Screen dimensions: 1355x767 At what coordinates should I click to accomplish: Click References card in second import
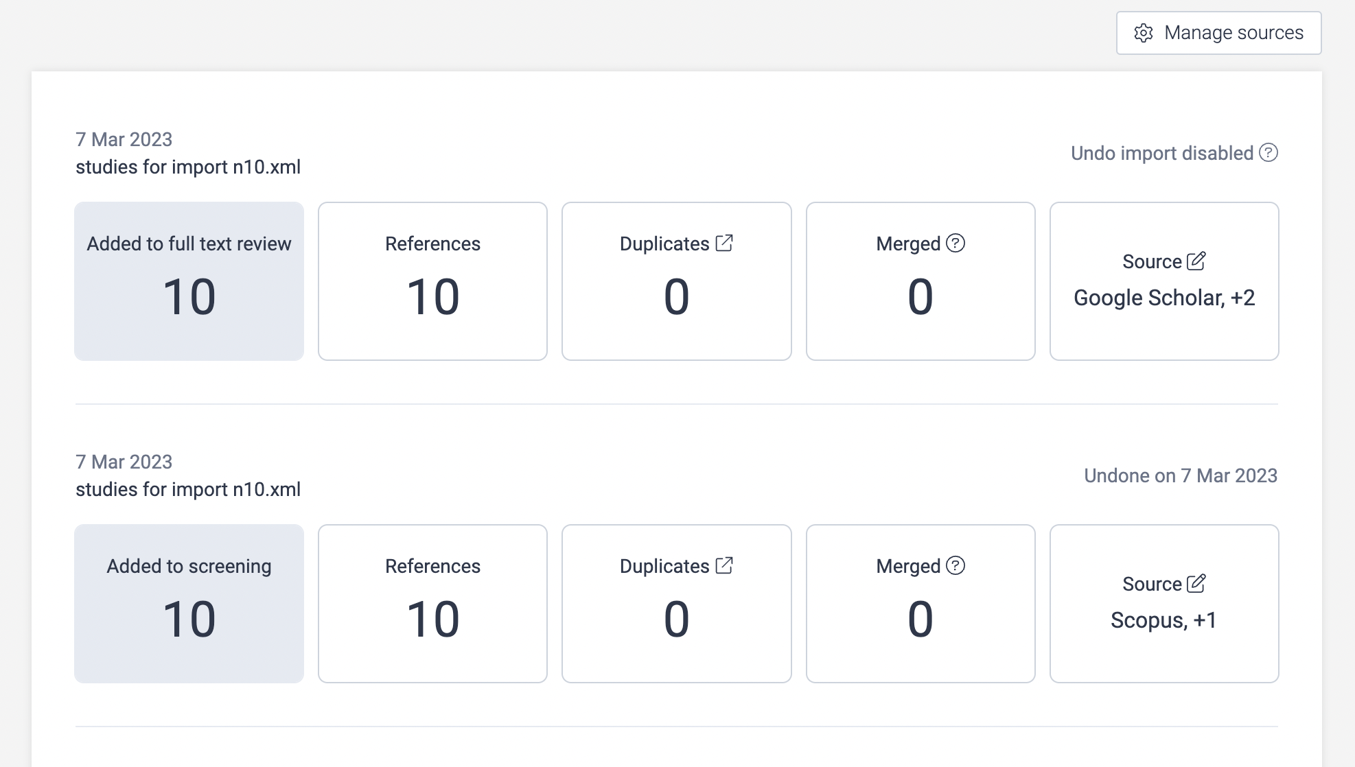432,604
